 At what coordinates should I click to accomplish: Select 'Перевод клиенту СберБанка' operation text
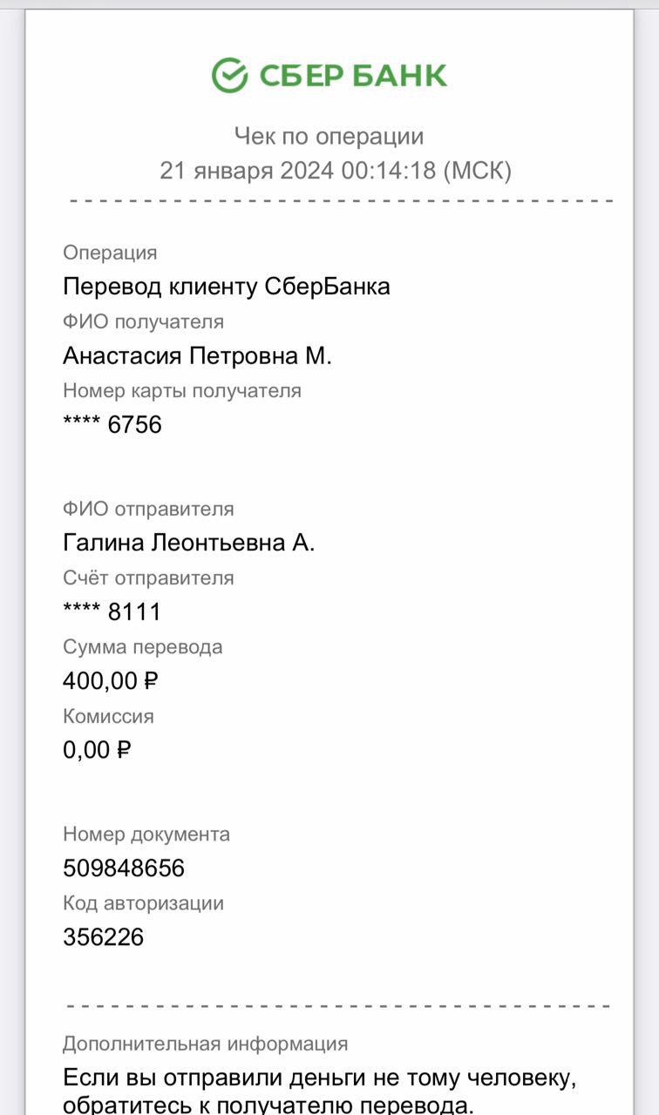click(x=227, y=287)
